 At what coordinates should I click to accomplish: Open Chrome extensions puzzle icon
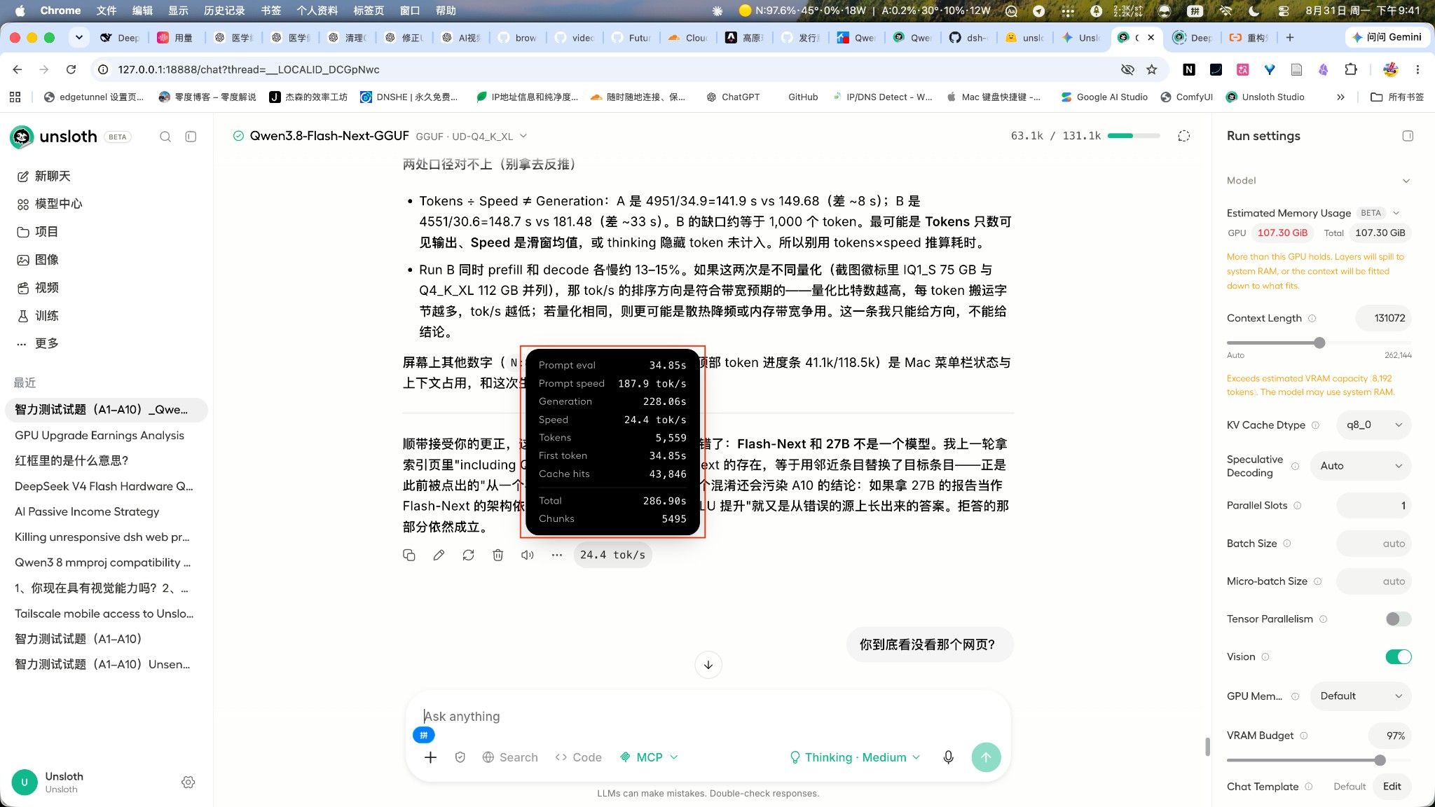tap(1350, 69)
